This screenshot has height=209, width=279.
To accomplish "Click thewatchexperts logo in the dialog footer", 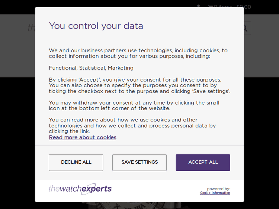I will (x=80, y=189).
